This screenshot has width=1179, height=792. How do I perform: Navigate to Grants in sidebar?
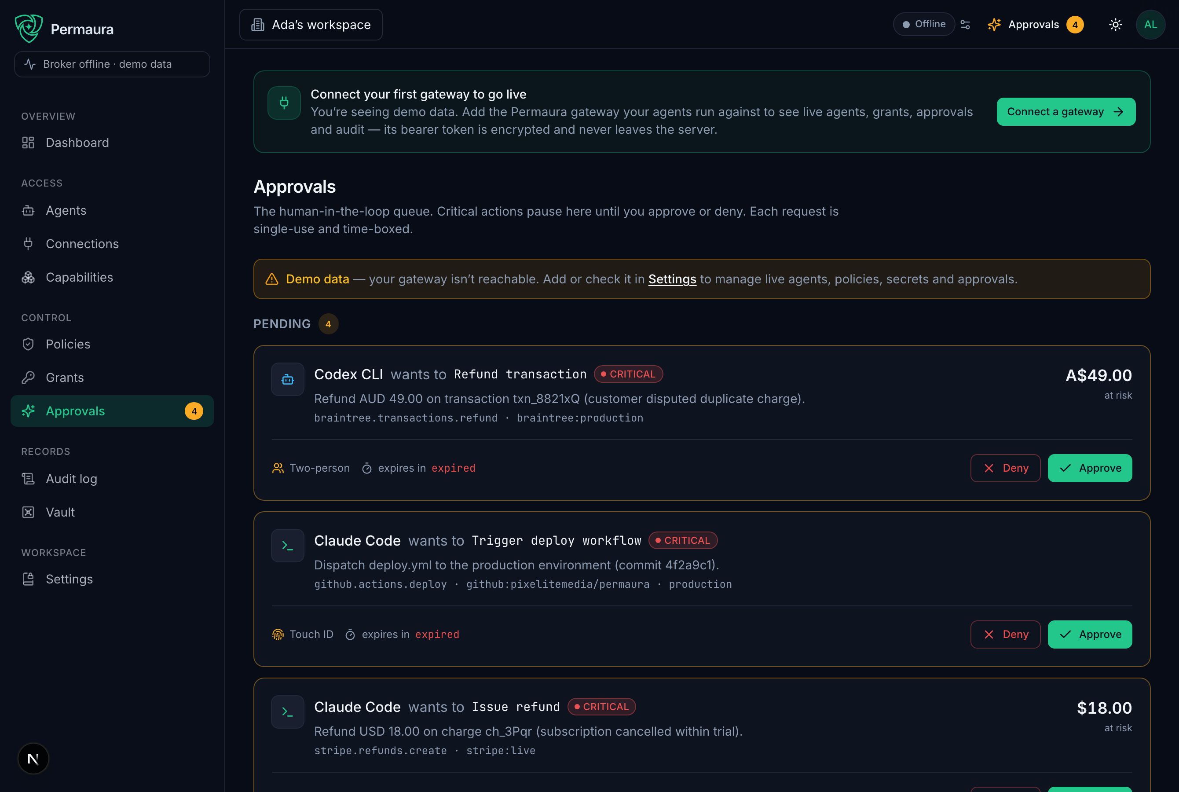coord(112,378)
